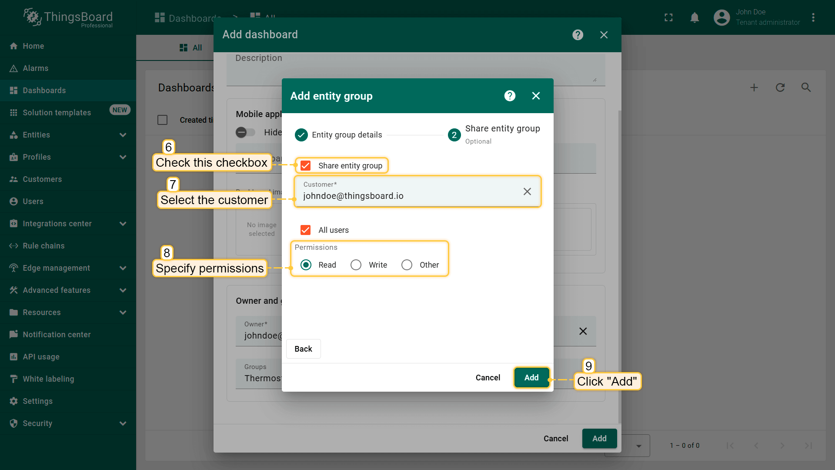This screenshot has height=470, width=835.
Task: Switch to the All dashboards tab
Action: 190,48
